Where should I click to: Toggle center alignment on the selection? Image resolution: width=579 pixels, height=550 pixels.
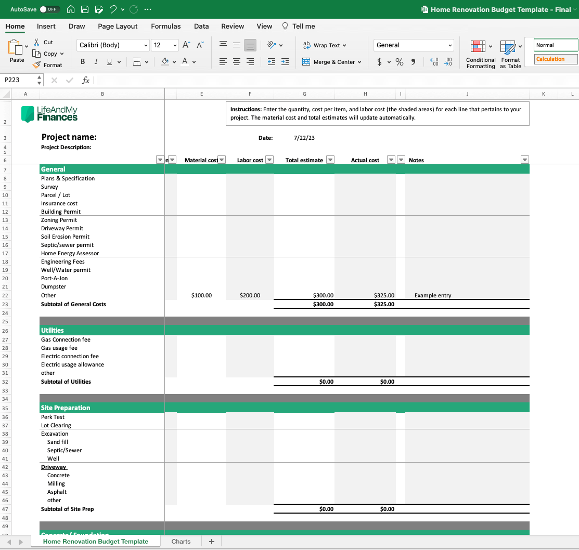point(237,61)
